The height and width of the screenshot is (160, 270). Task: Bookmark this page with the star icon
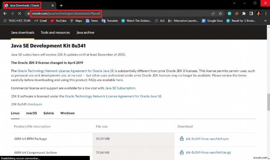(x=220, y=14)
